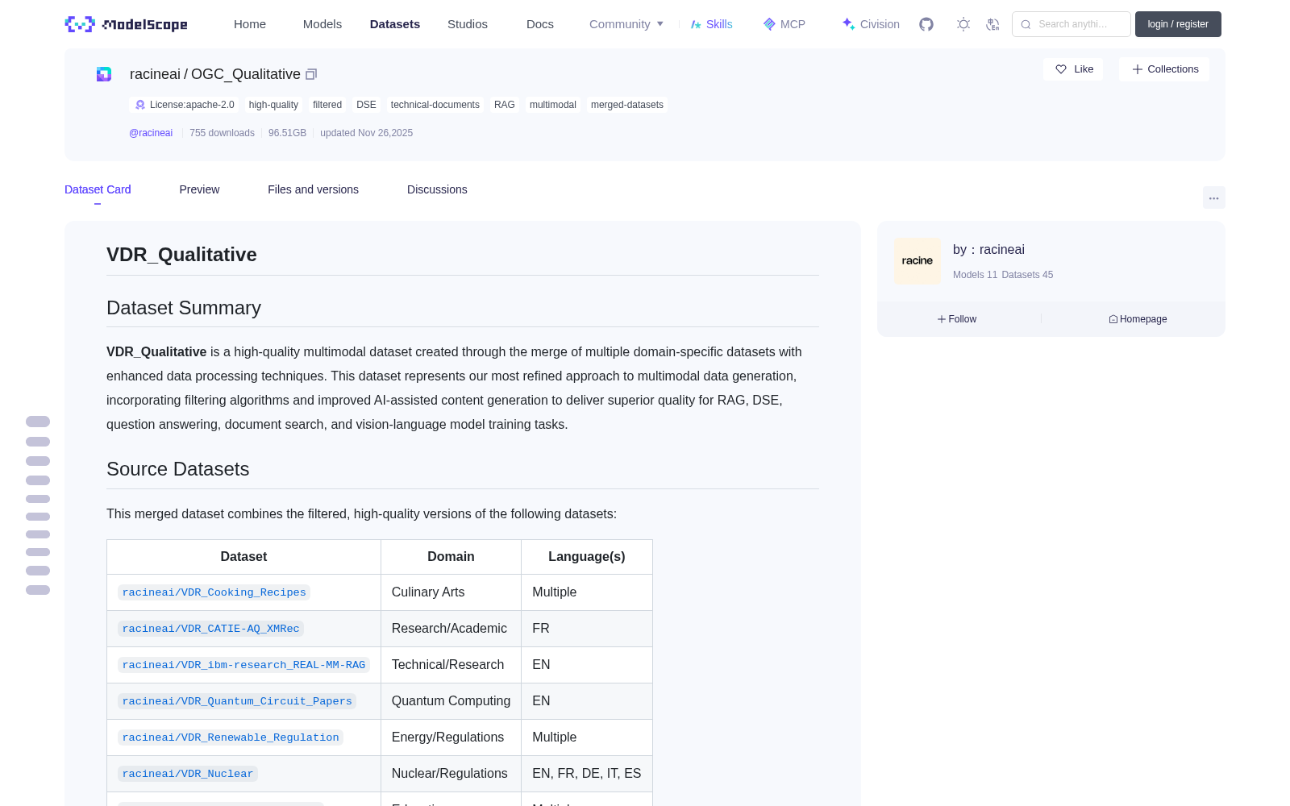Click the 'by : racineai' author name

tap(988, 250)
